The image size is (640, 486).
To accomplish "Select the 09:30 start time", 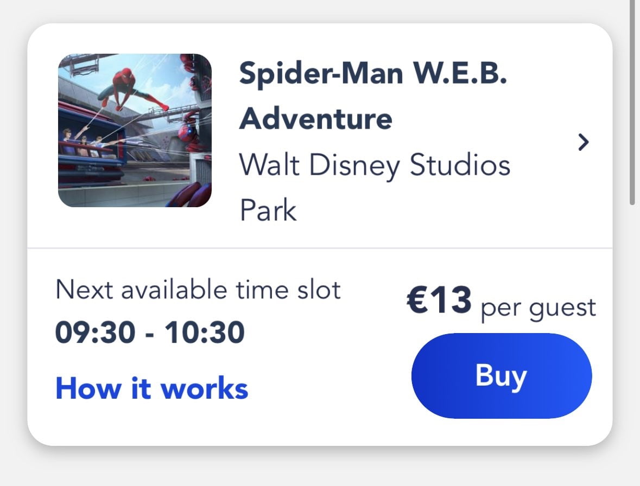I will pyautogui.click(x=96, y=332).
